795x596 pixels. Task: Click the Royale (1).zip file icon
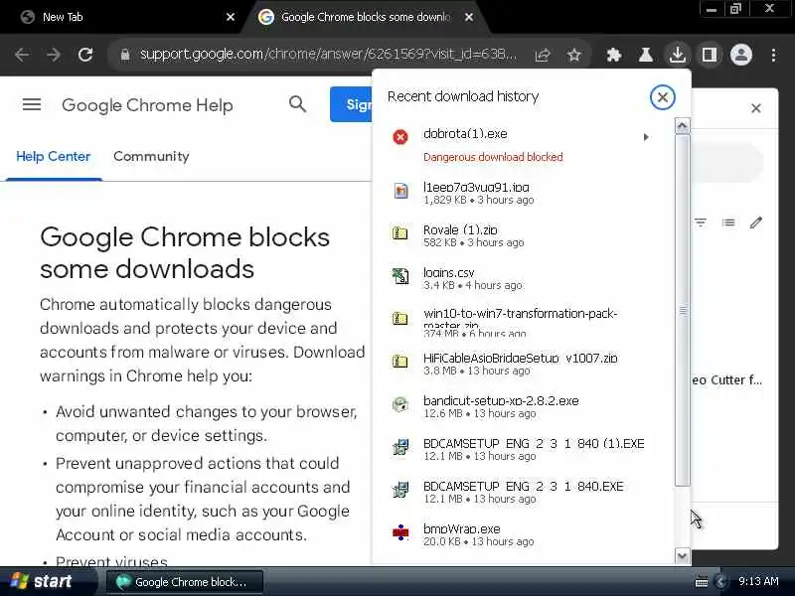tap(400, 233)
